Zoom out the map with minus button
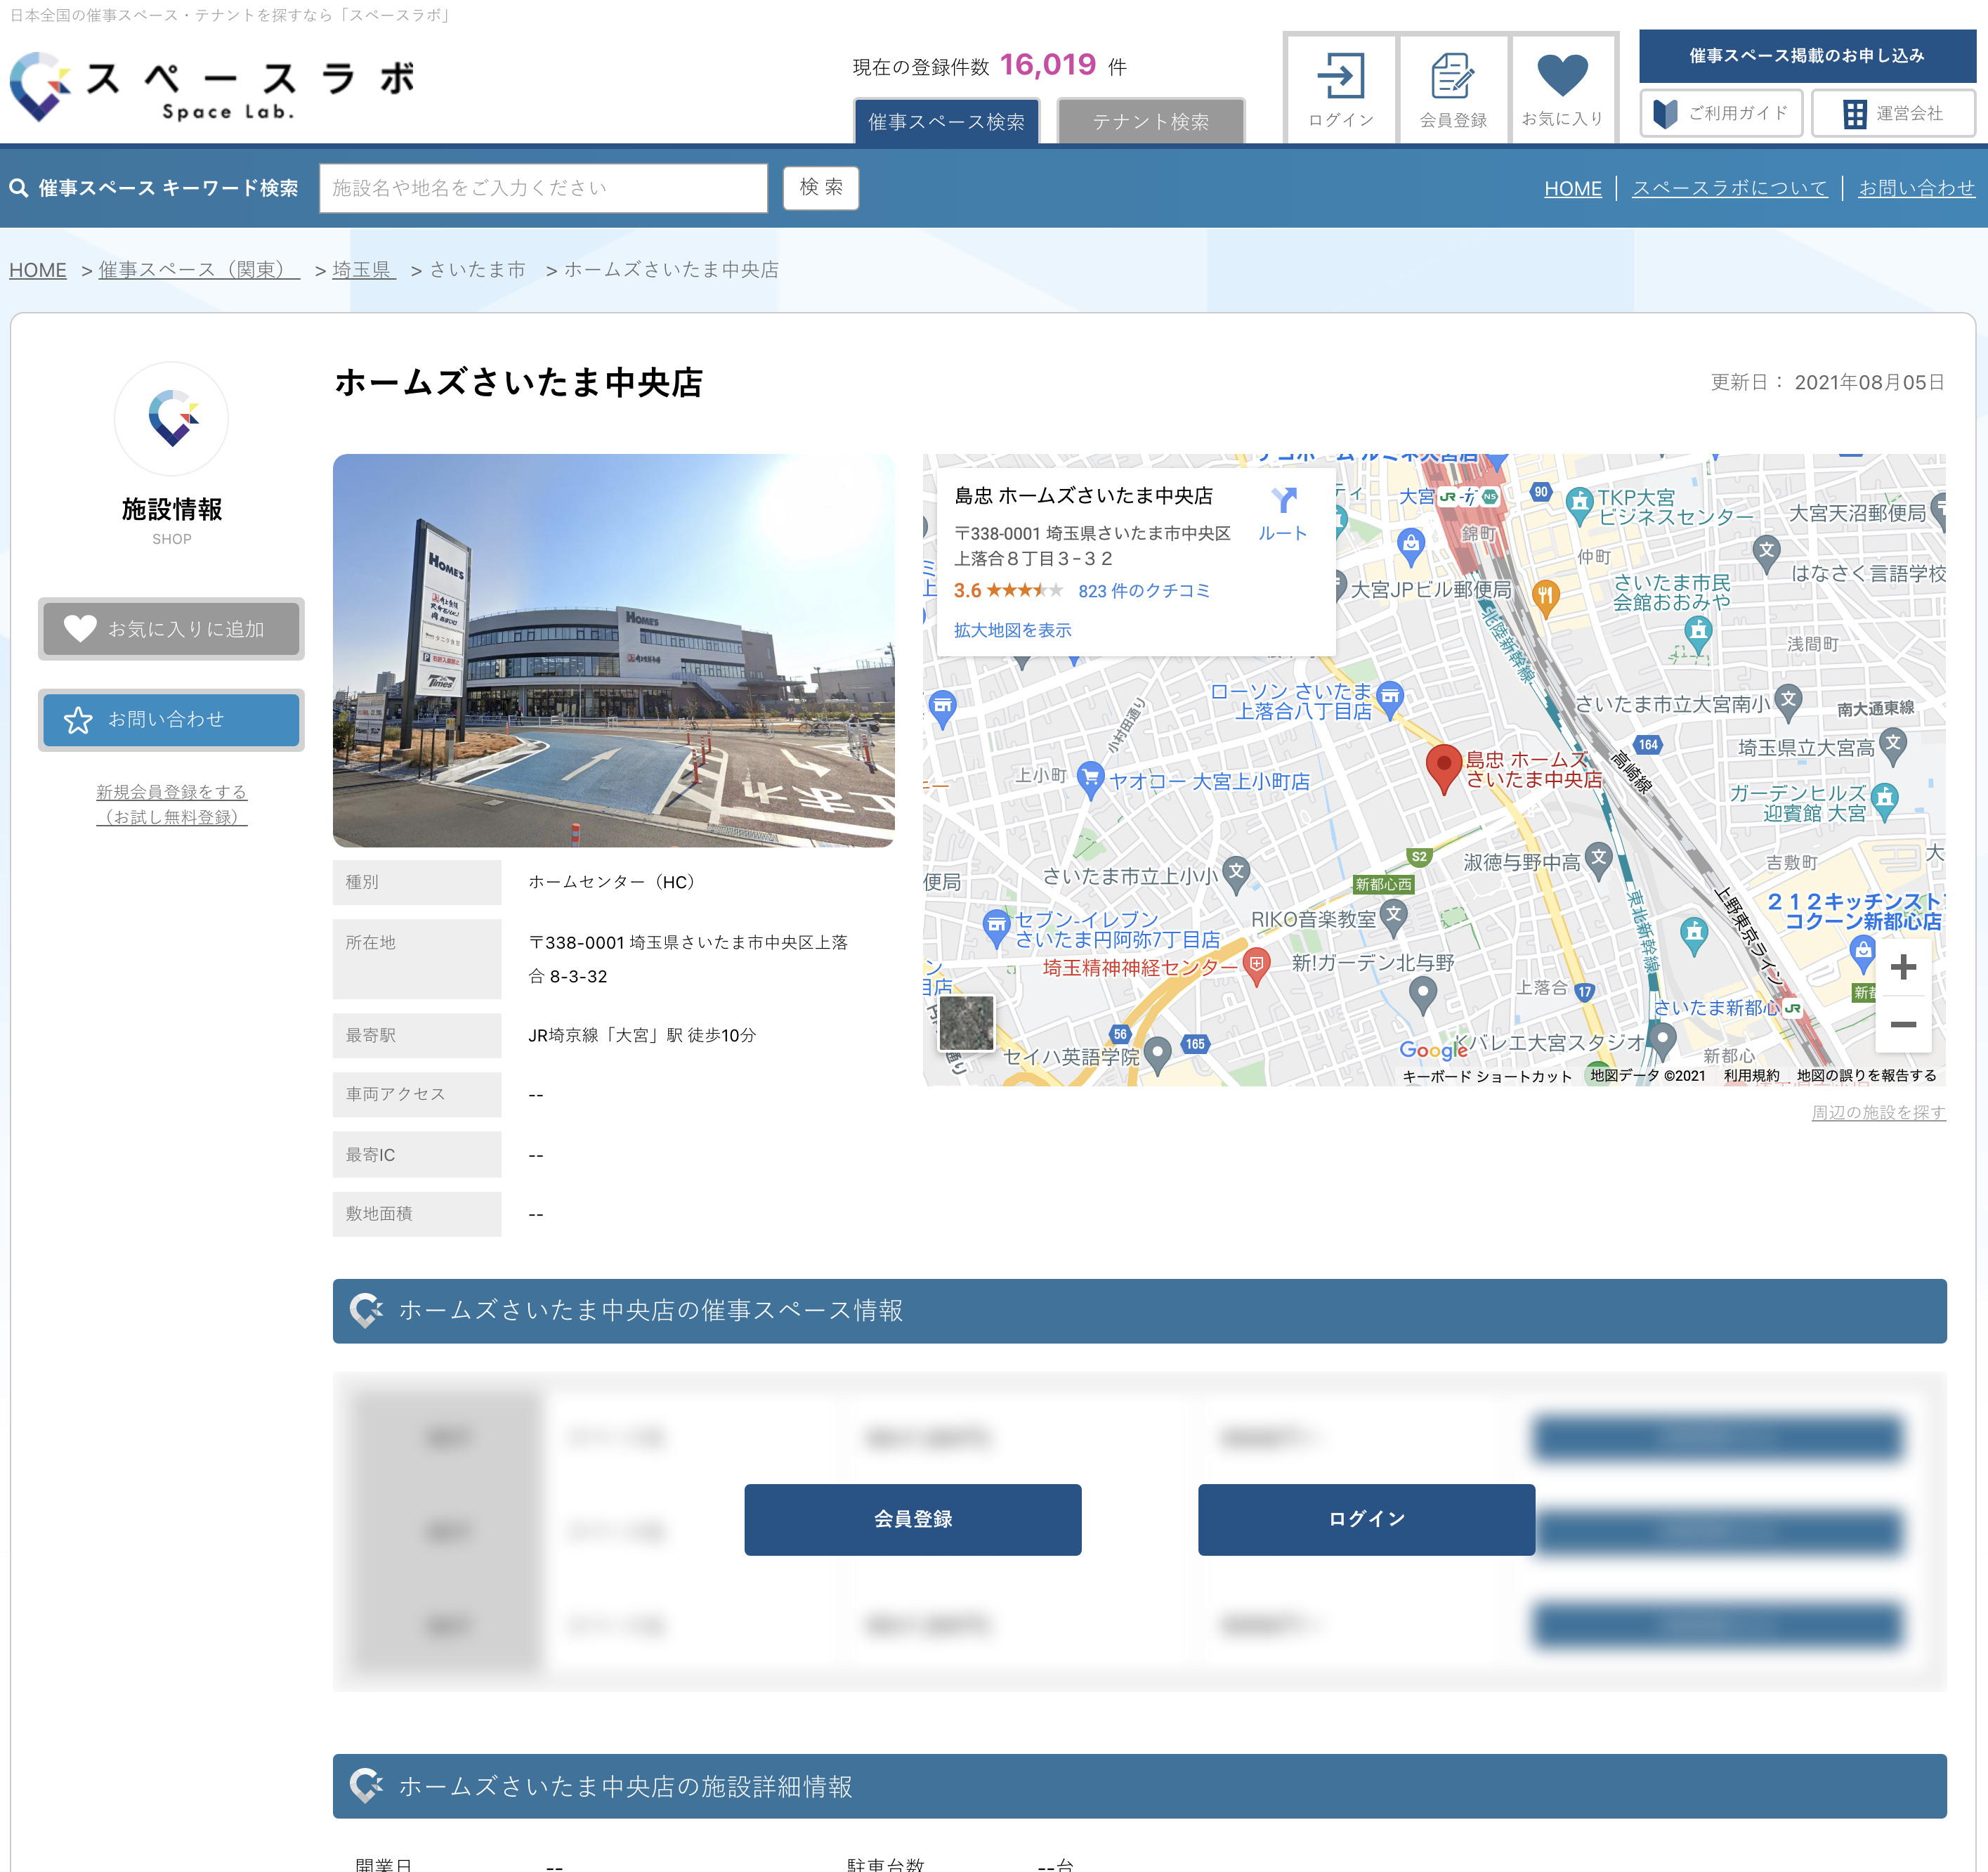1988x1872 pixels. coord(1903,1025)
